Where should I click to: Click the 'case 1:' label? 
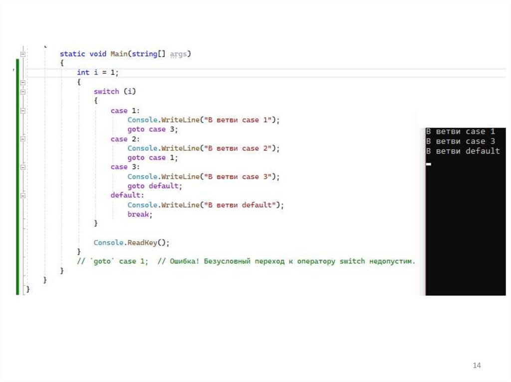pyautogui.click(x=125, y=111)
